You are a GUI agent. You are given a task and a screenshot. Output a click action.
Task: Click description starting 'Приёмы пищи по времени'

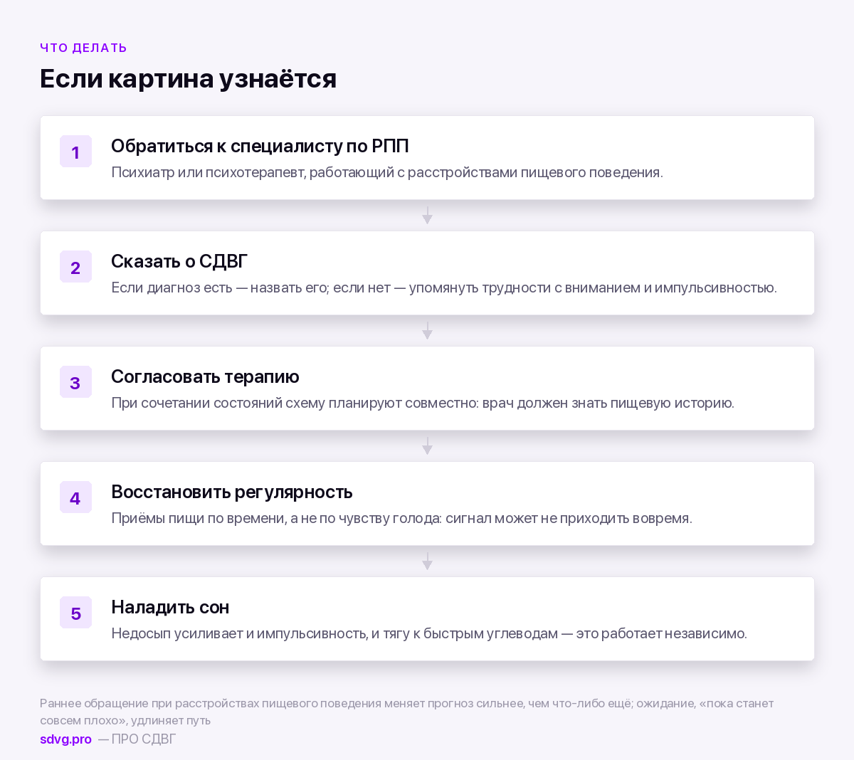pos(401,518)
